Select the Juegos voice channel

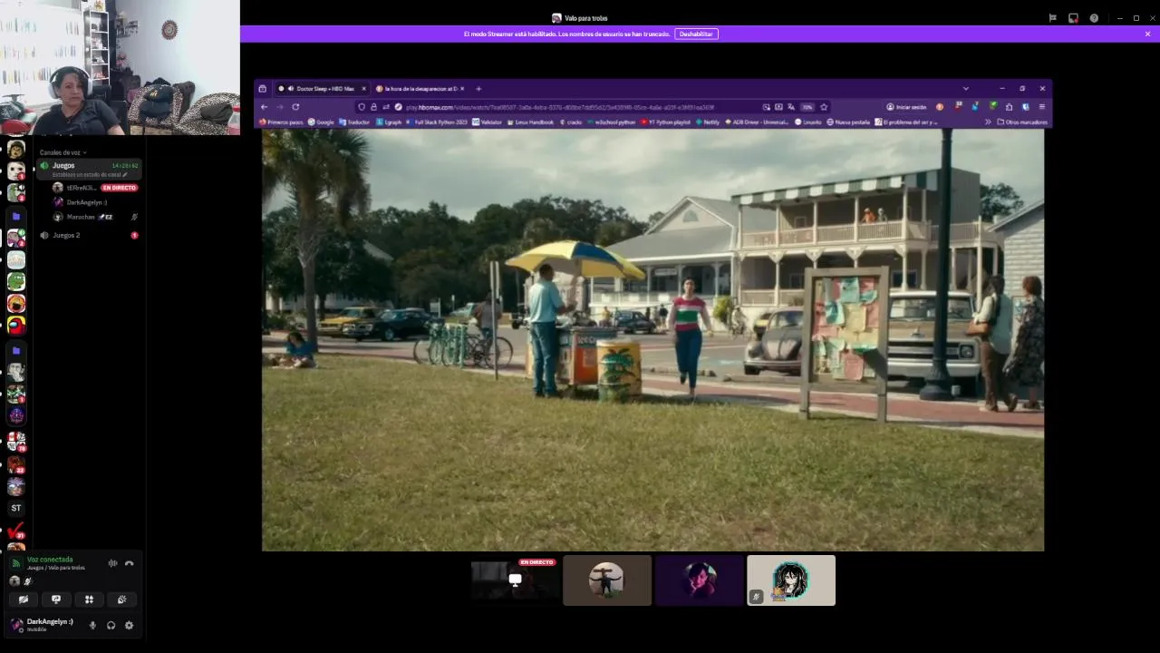pyautogui.click(x=88, y=169)
